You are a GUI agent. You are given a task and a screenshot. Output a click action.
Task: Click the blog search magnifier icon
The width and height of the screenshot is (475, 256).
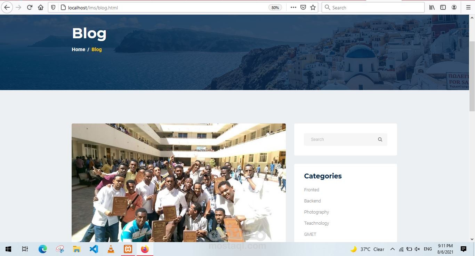click(380, 139)
